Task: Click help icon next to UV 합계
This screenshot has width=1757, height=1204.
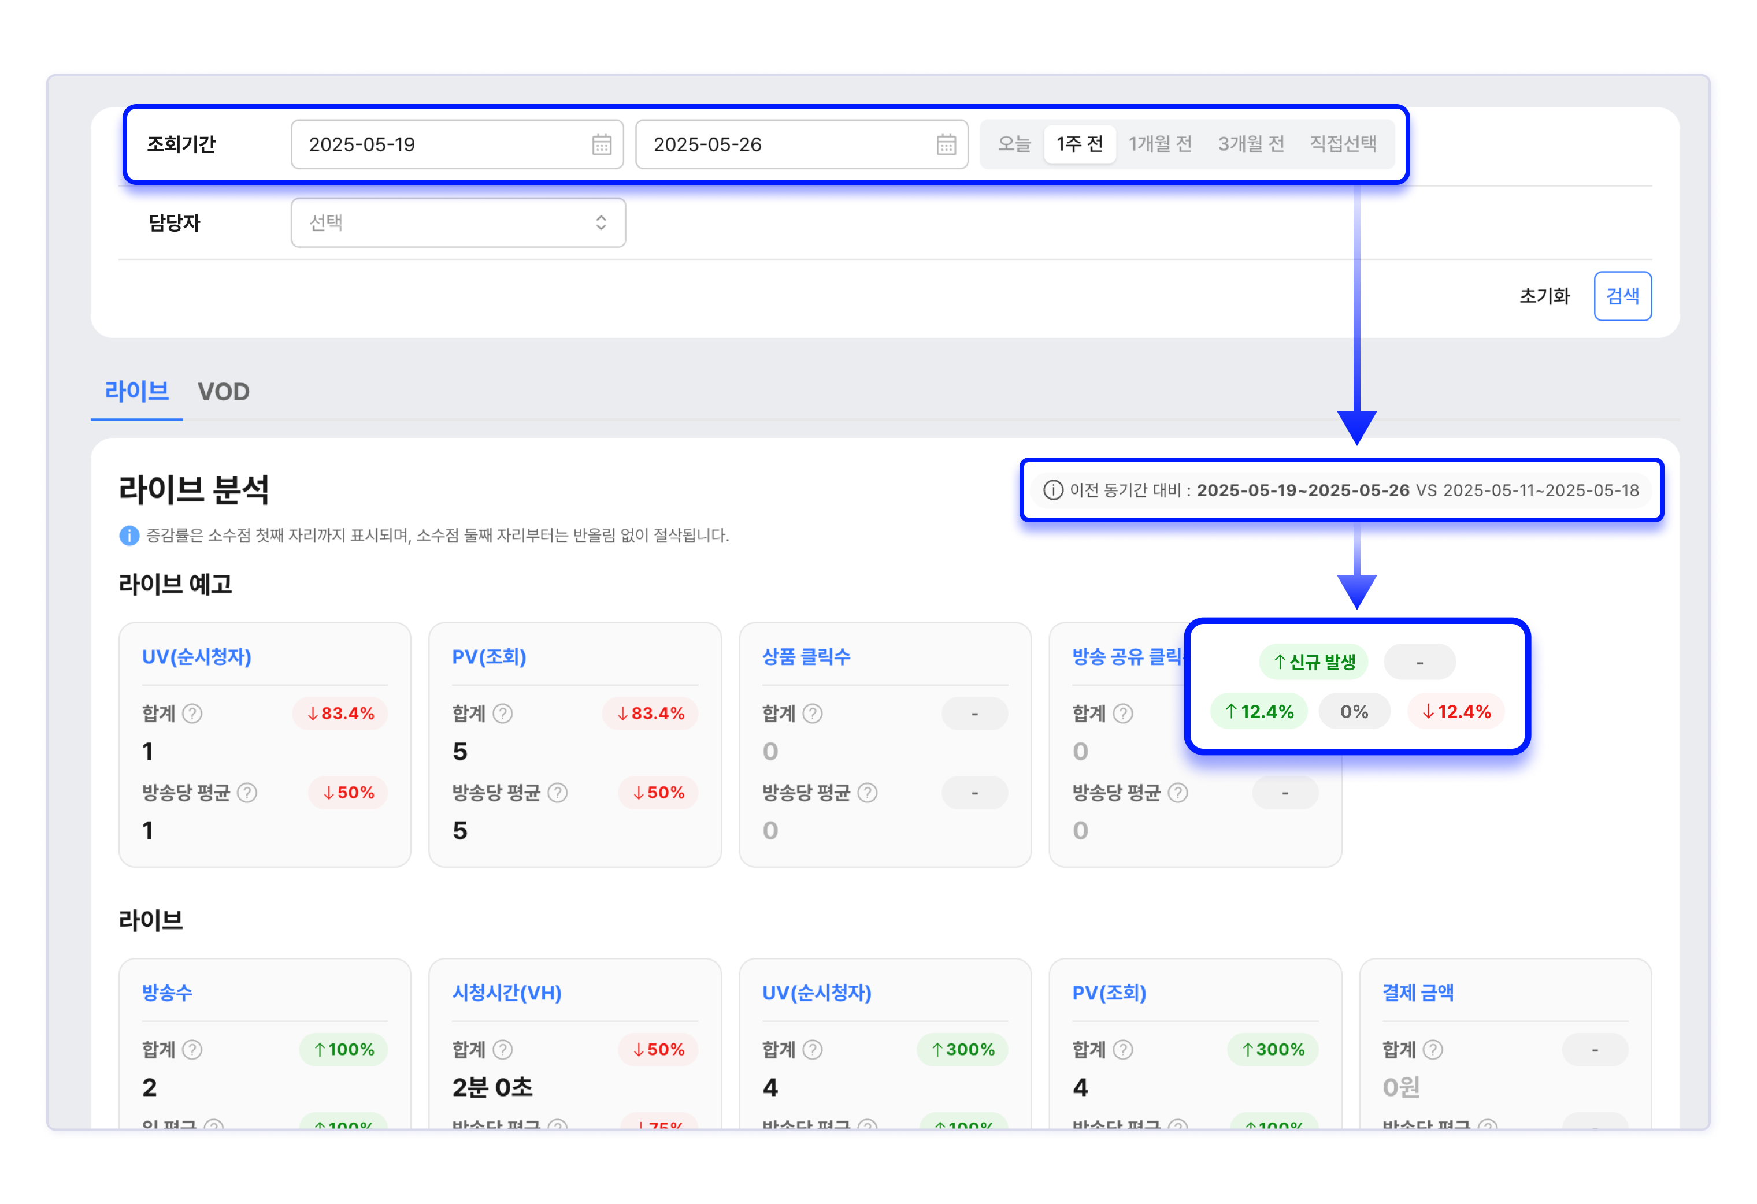Action: (x=193, y=714)
